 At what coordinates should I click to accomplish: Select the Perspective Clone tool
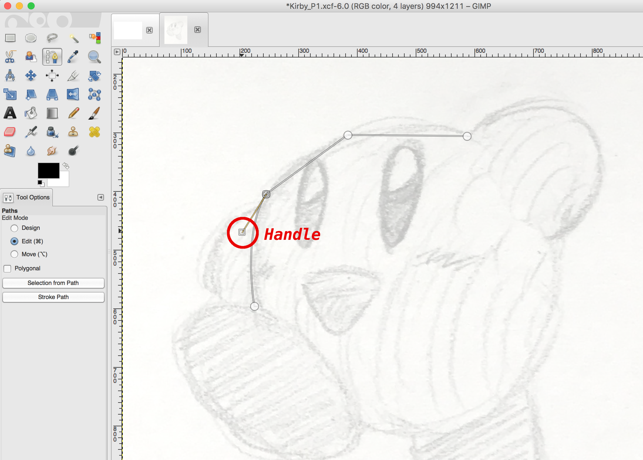click(x=10, y=151)
